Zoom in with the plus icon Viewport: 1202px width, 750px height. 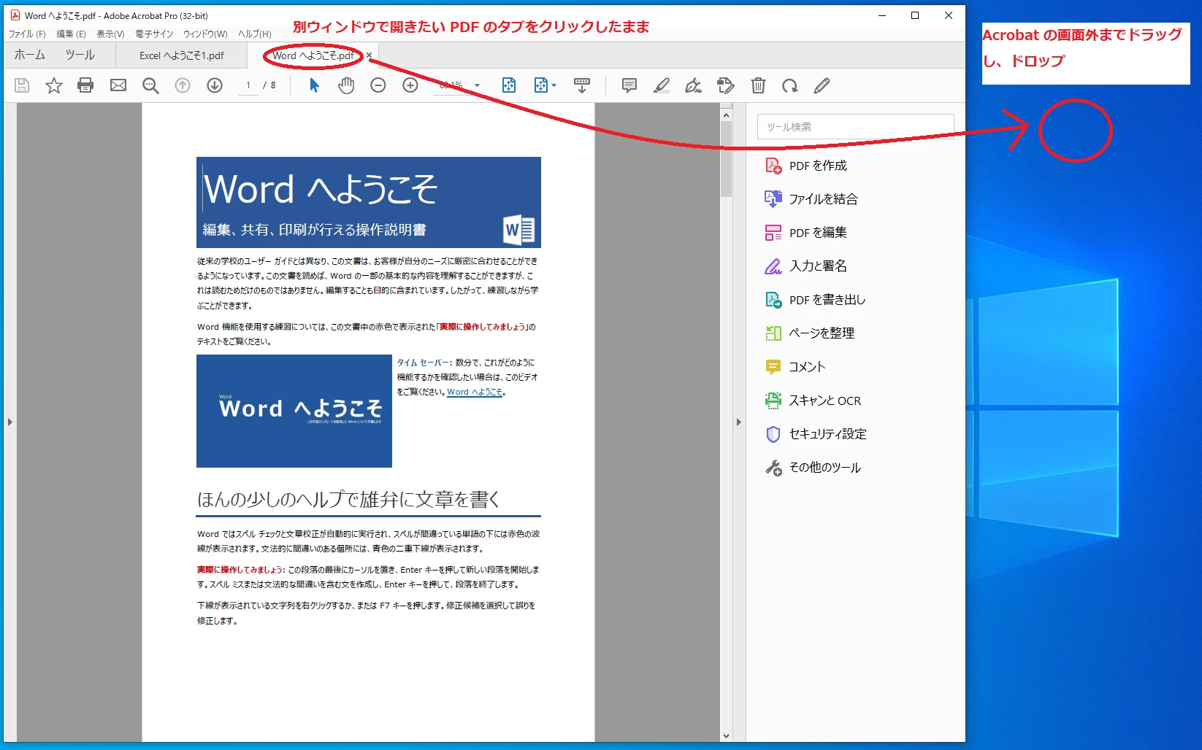[x=410, y=85]
